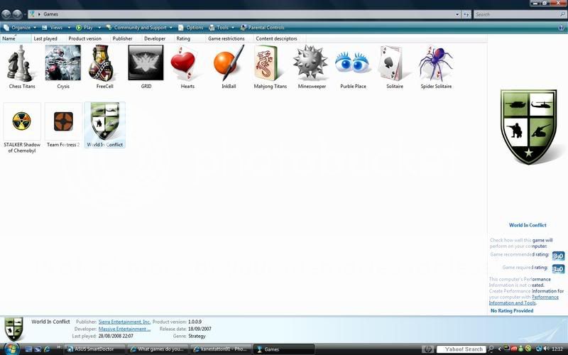The height and width of the screenshot is (355, 568).
Task: Select the InkBall game icon
Action: (x=229, y=63)
